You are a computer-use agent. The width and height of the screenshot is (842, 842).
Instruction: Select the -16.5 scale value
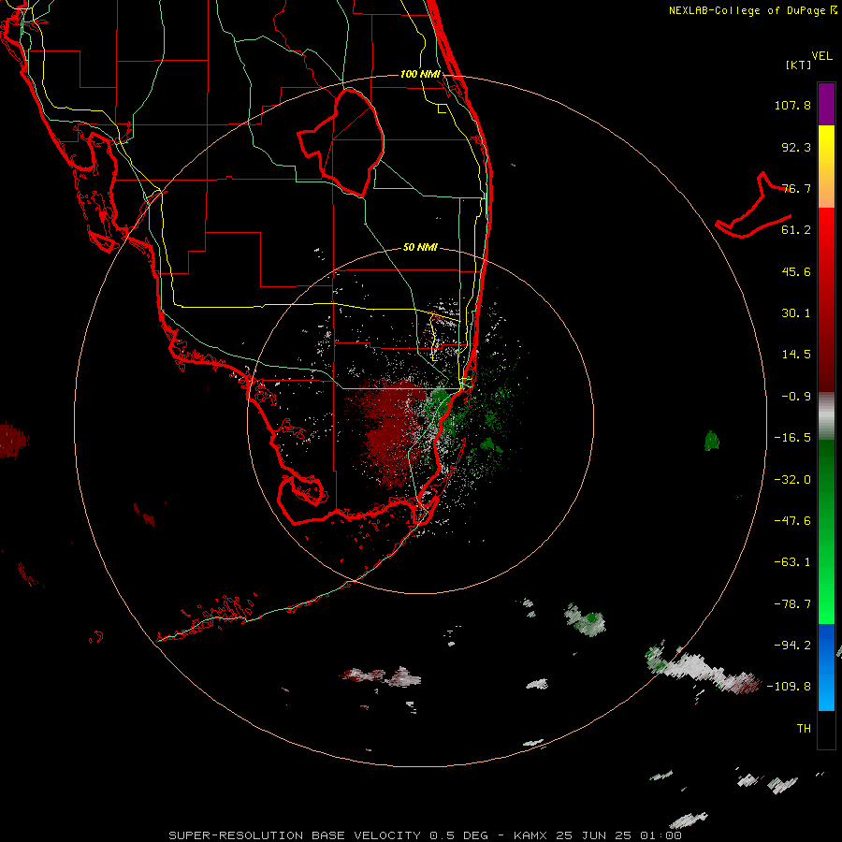pyautogui.click(x=792, y=438)
